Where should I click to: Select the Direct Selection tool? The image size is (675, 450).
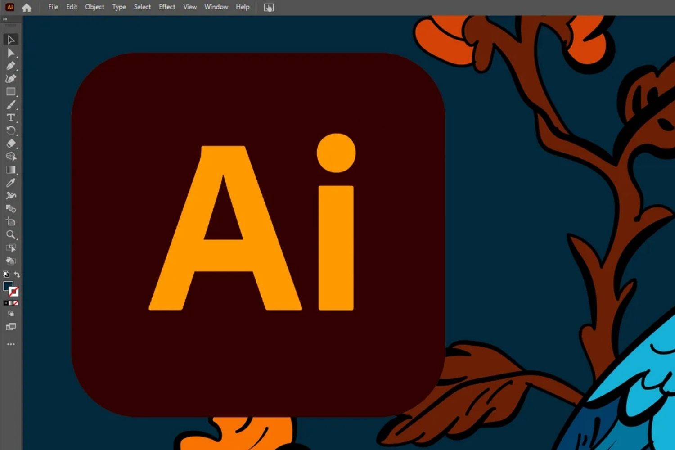click(x=11, y=53)
